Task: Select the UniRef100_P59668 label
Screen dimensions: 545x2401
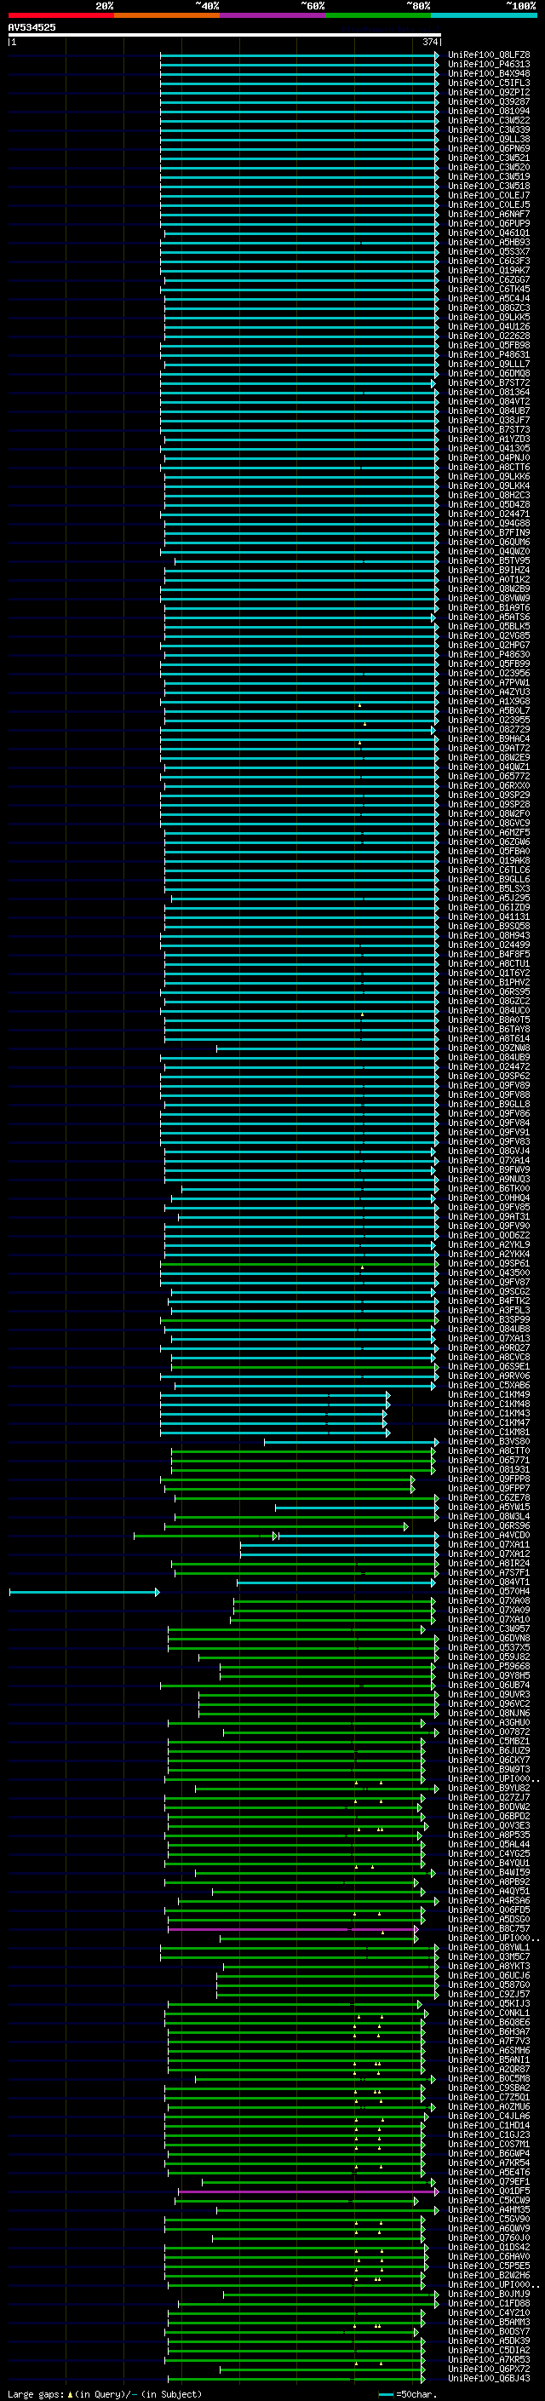Action: tap(489, 1666)
